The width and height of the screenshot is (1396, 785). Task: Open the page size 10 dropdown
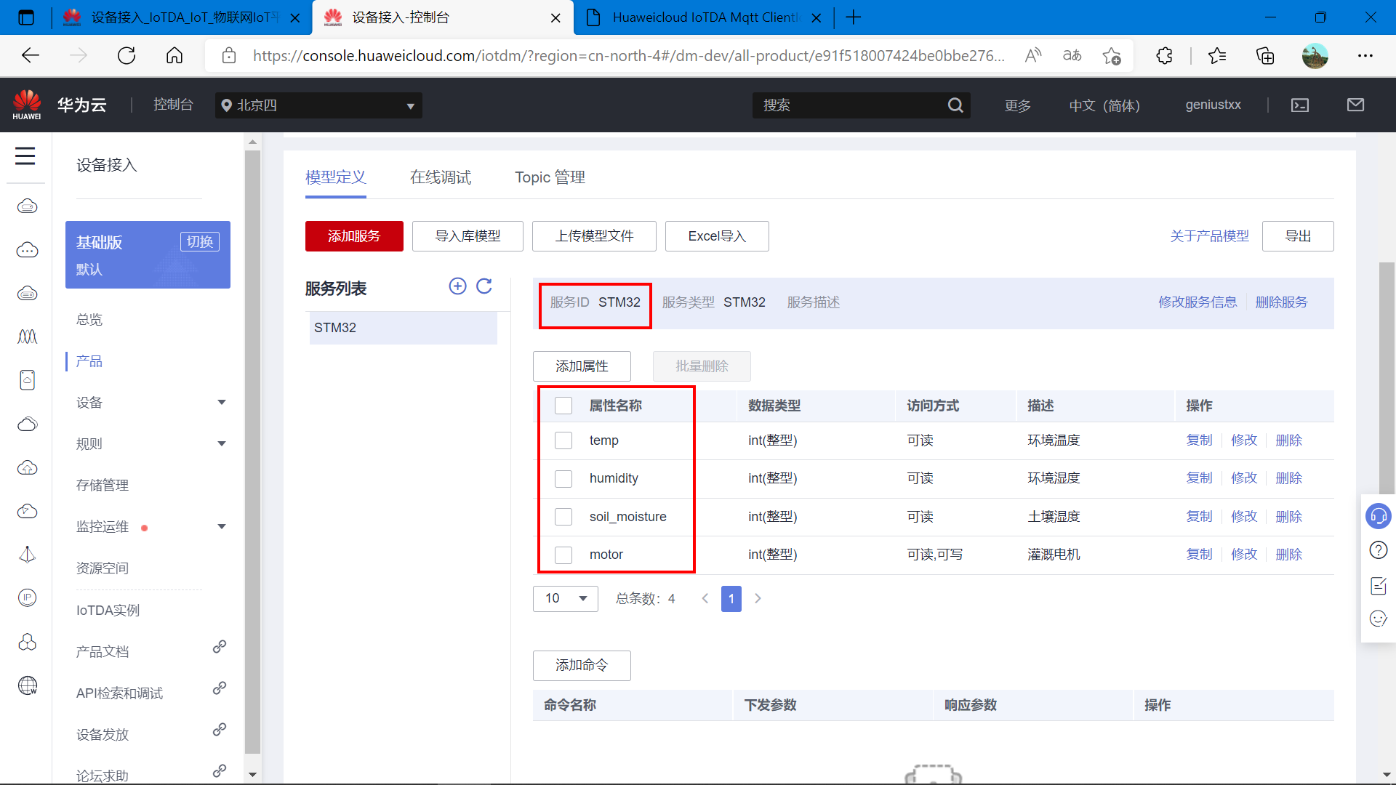(566, 598)
